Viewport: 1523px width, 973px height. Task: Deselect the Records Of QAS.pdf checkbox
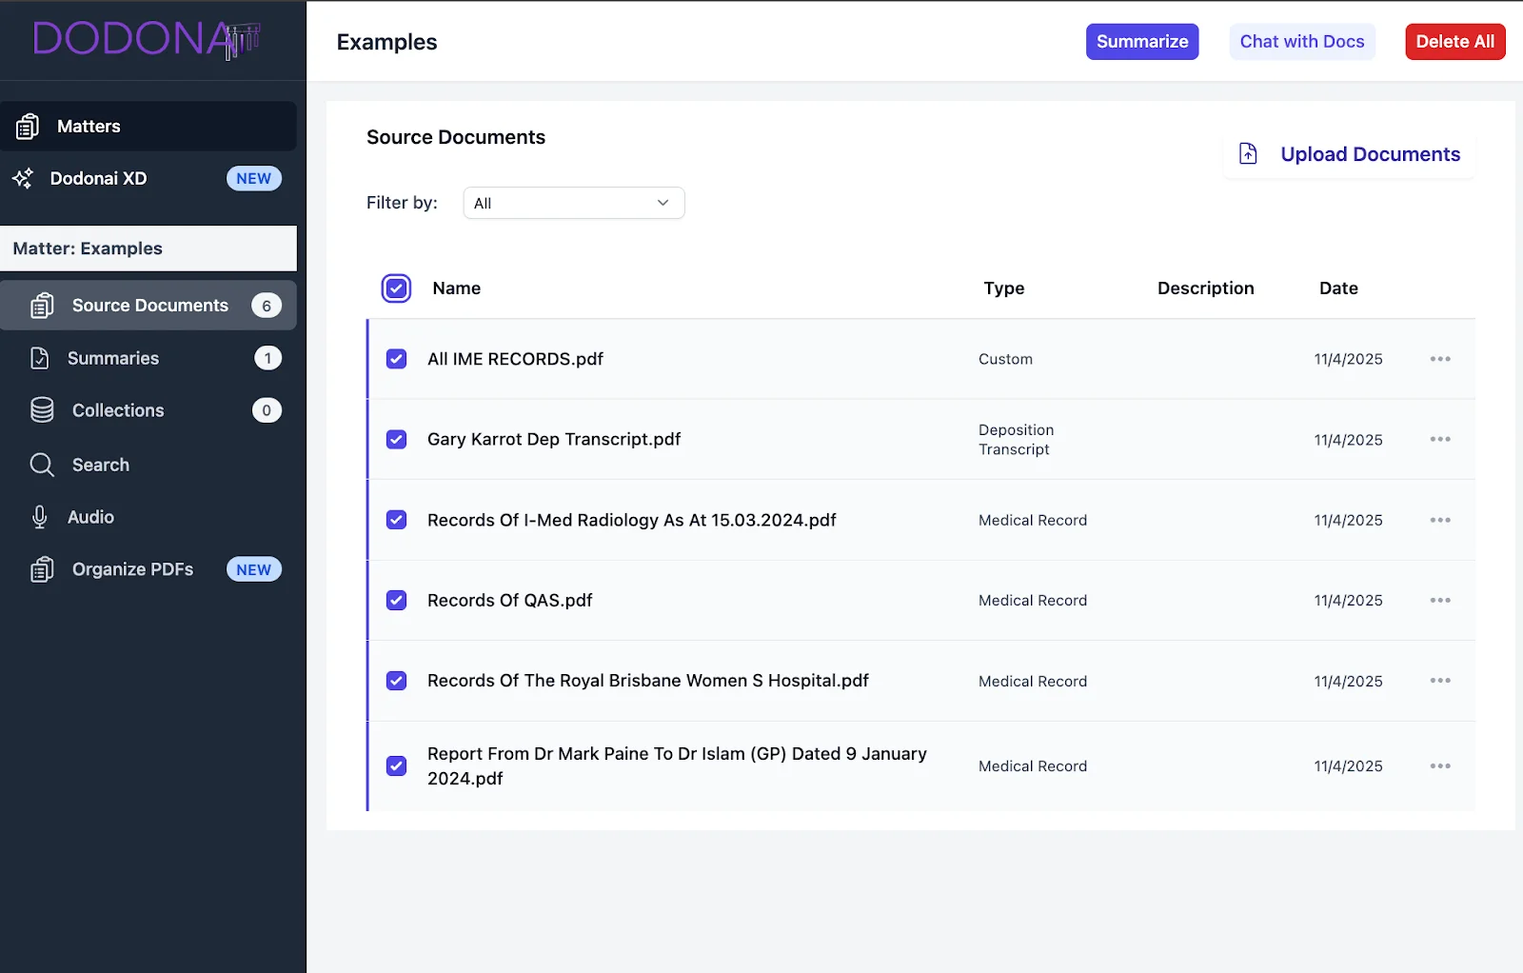(396, 601)
